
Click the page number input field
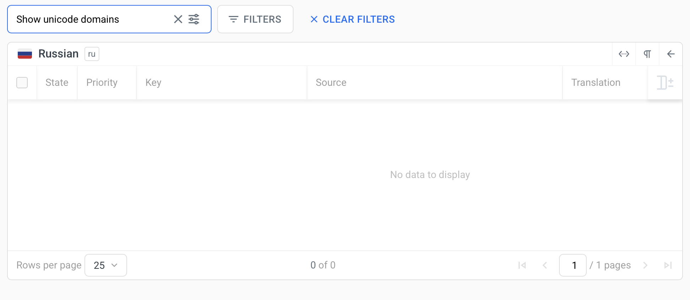[x=573, y=265]
